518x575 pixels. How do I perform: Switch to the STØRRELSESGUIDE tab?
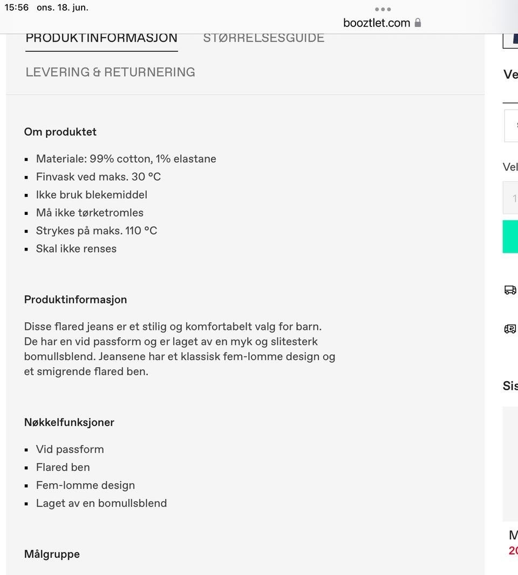point(263,38)
